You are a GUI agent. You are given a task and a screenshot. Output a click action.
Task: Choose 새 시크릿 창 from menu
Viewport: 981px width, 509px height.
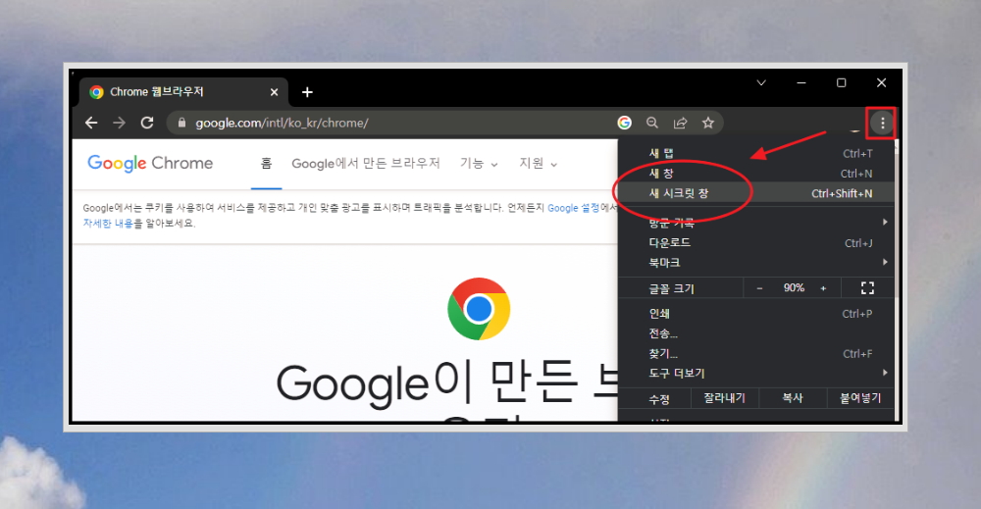click(757, 193)
